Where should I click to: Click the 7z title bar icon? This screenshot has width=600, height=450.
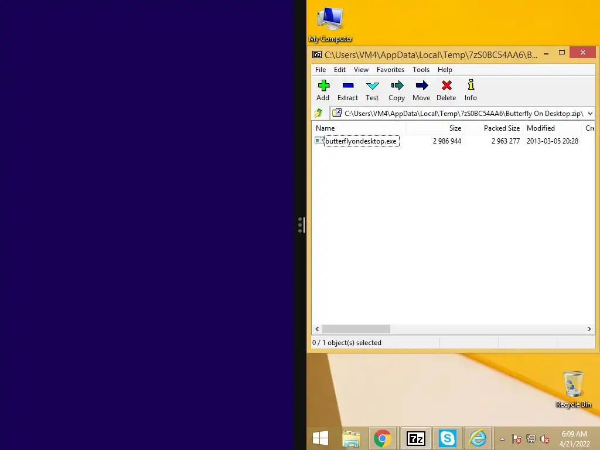317,54
